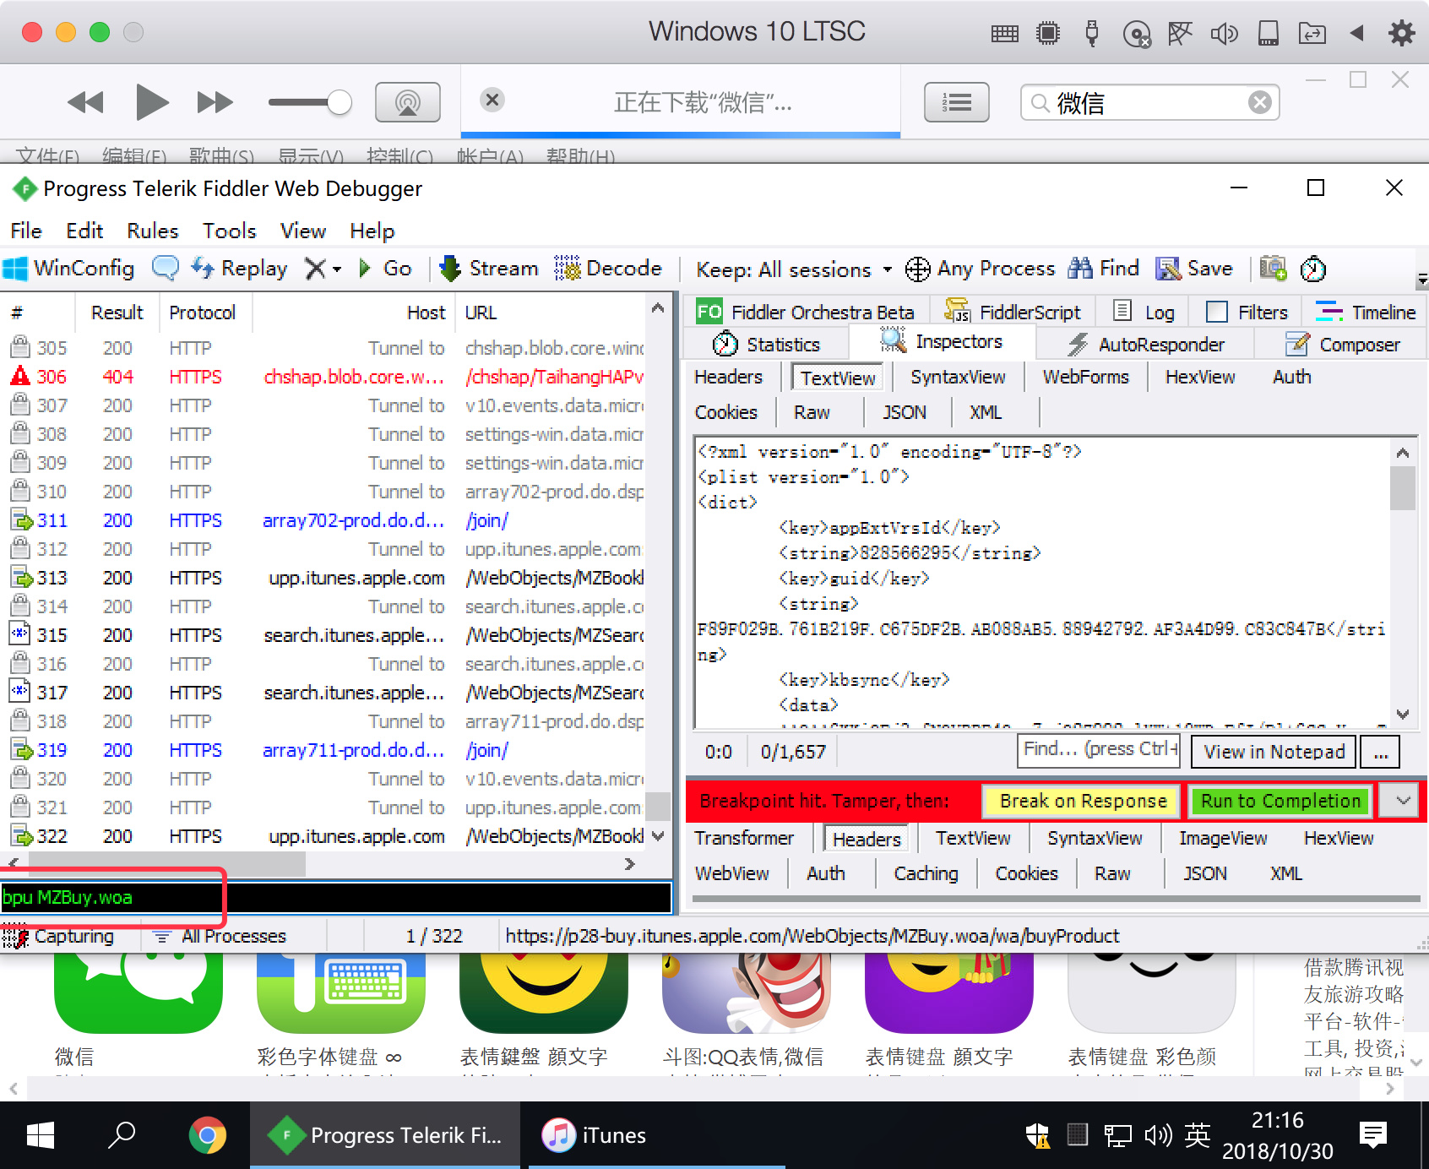Image resolution: width=1429 pixels, height=1169 pixels.
Task: Click the Run to Completion button
Action: (x=1280, y=801)
